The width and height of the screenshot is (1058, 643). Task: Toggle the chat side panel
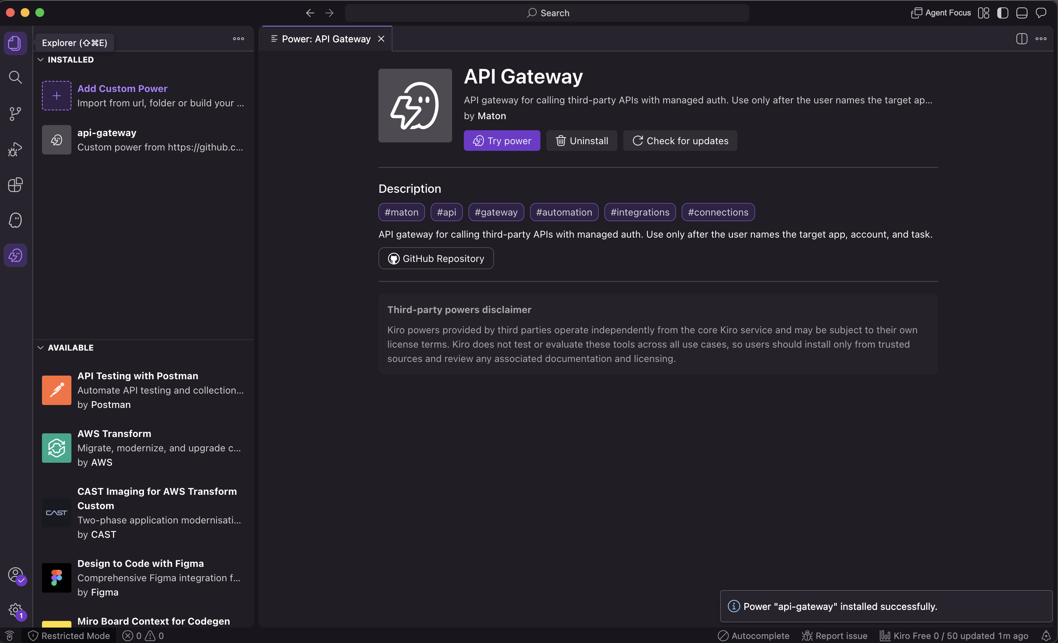click(x=1041, y=13)
